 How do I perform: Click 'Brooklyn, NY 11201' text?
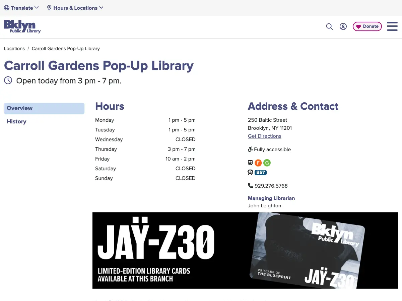pos(270,128)
